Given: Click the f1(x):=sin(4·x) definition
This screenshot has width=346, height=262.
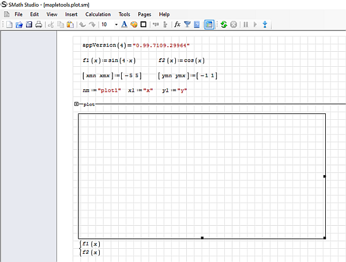Looking at the screenshot, I should coord(108,60).
